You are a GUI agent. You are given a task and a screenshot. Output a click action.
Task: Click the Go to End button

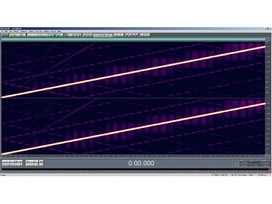[x=16, y=165]
